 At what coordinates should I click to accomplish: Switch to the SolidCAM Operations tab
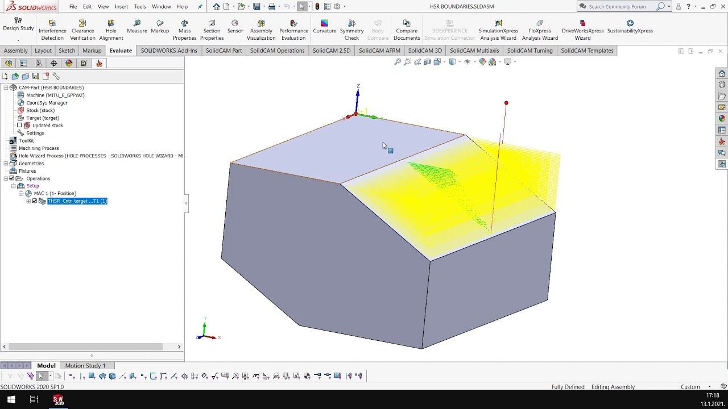277,51
